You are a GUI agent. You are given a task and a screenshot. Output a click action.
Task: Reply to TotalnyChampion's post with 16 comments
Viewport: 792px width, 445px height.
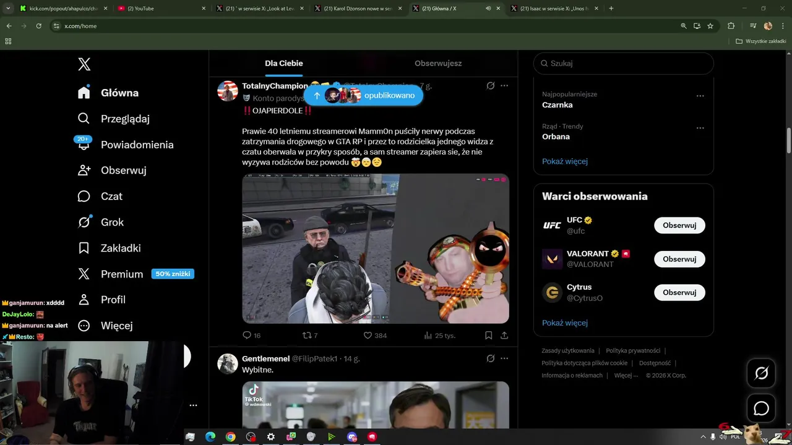coord(251,336)
